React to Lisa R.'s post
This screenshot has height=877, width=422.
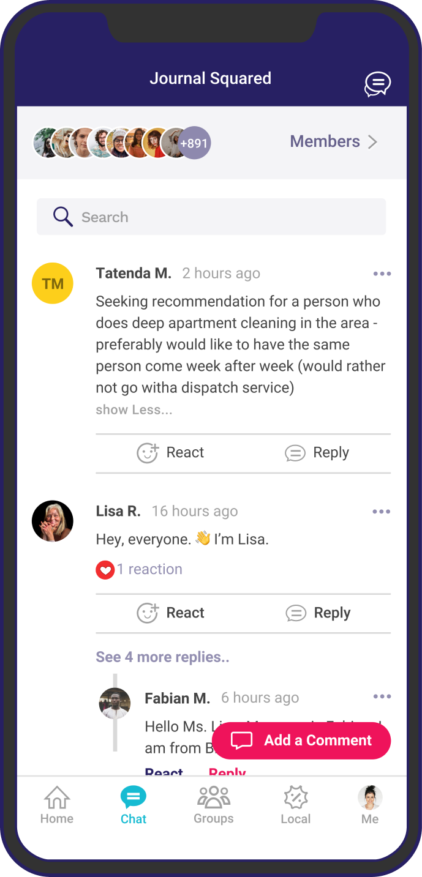170,613
